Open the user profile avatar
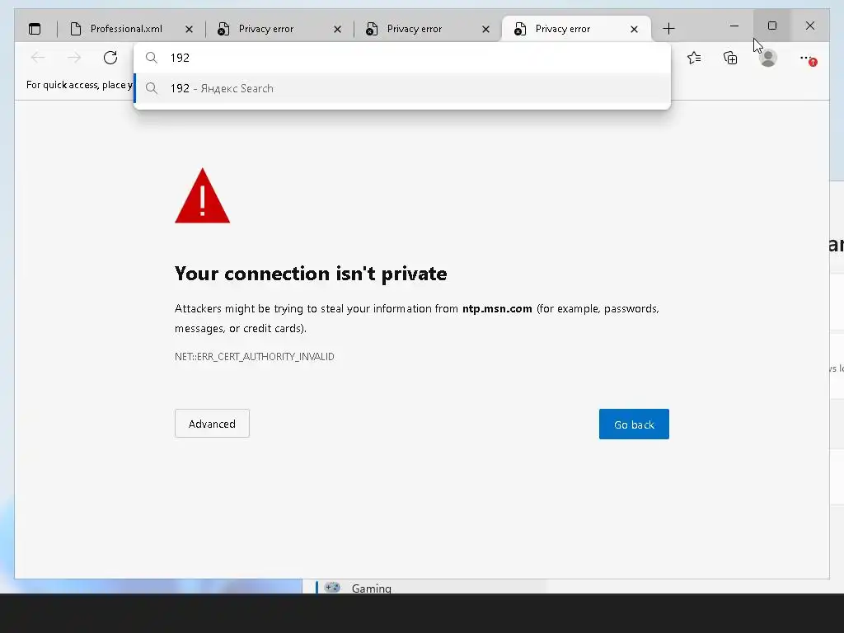Viewport: 844px width, 633px height. (x=768, y=58)
